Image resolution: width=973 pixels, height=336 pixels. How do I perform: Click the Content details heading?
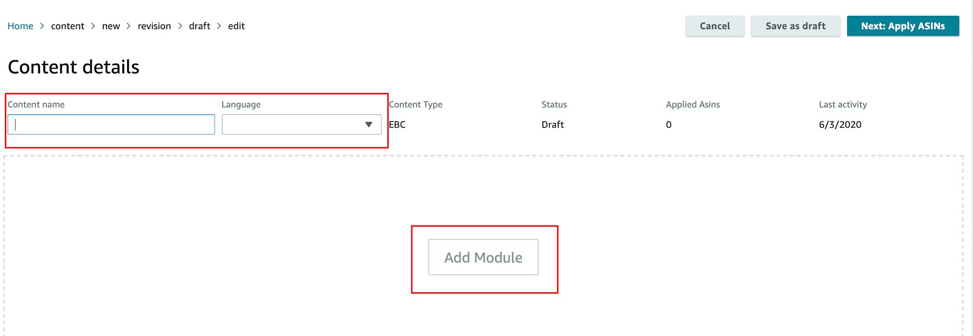[x=74, y=67]
